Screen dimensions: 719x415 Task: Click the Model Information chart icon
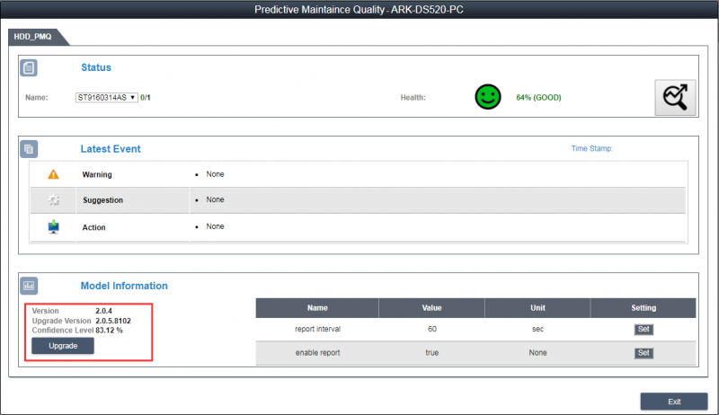tap(29, 287)
